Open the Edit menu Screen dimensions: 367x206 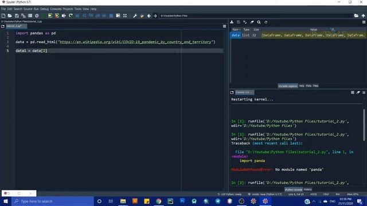[10, 9]
